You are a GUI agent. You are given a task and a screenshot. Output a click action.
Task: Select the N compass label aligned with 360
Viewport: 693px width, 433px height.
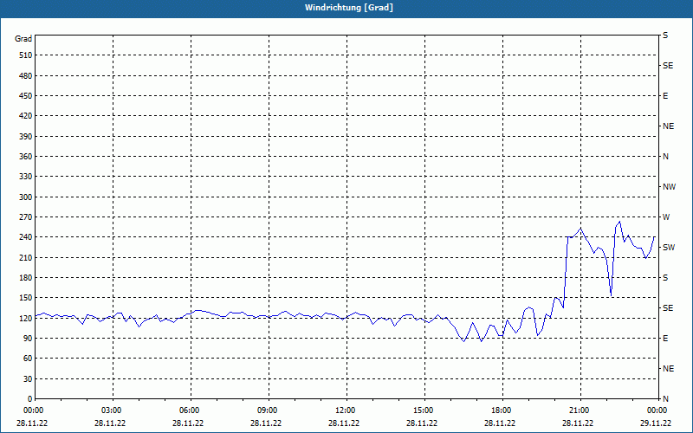click(x=665, y=157)
